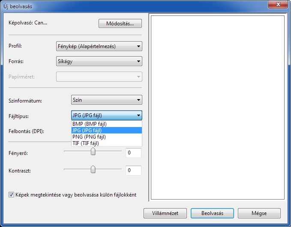Open the Forrás dropdown showing Síkágy
The image size is (291, 227).
click(x=99, y=61)
